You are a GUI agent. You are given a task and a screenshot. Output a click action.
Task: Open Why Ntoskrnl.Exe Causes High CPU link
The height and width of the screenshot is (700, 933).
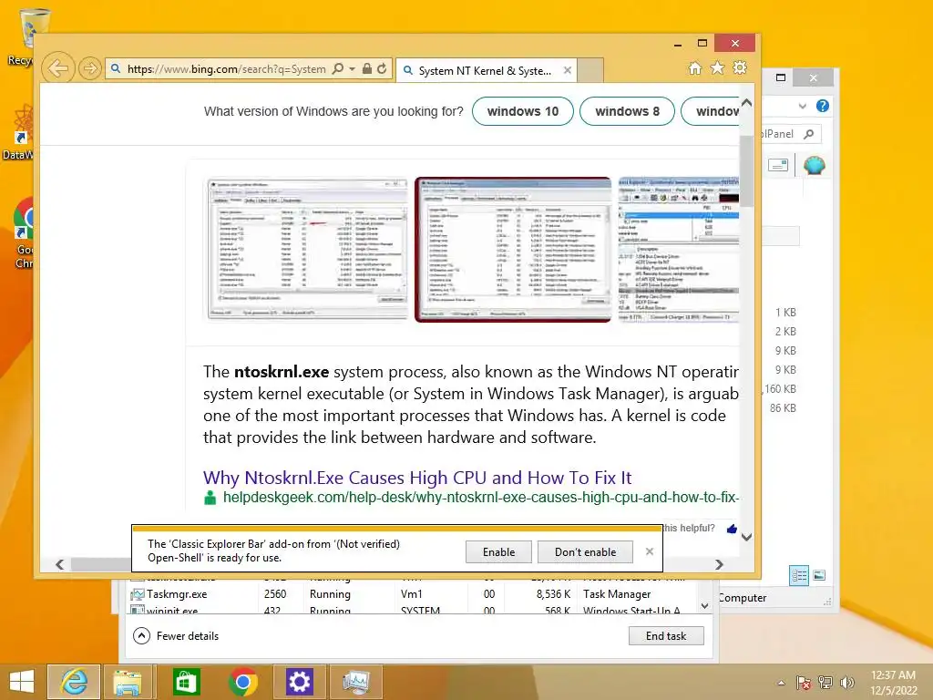[417, 478]
